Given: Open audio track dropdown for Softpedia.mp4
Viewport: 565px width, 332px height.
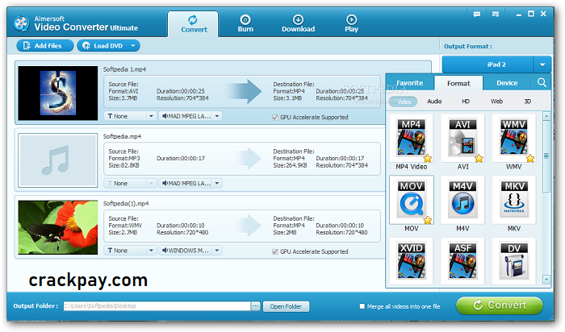Looking at the screenshot, I should click(217, 184).
